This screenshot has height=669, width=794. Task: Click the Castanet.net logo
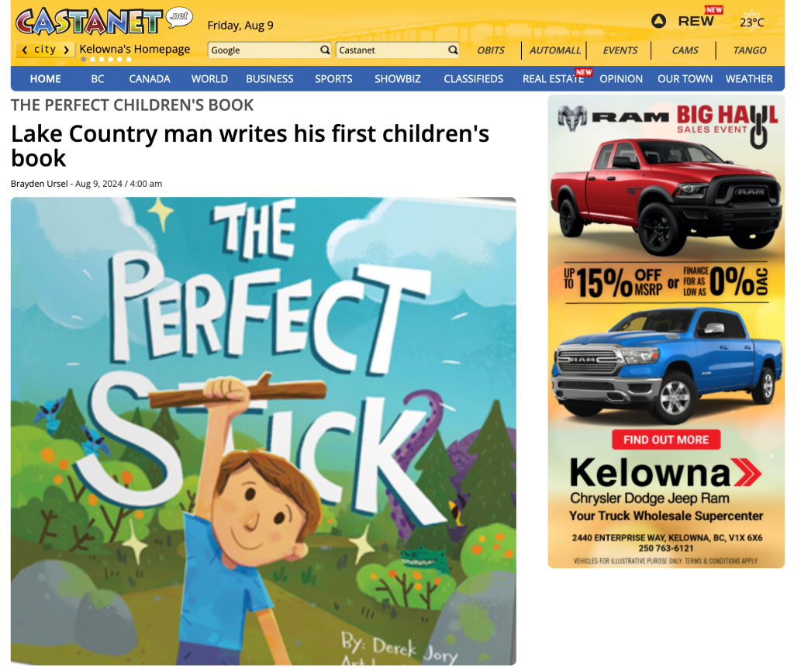pos(105,21)
